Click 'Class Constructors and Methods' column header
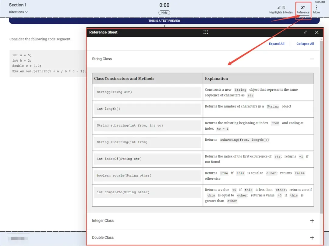This screenshot has height=246, width=329. pyautogui.click(x=147, y=79)
